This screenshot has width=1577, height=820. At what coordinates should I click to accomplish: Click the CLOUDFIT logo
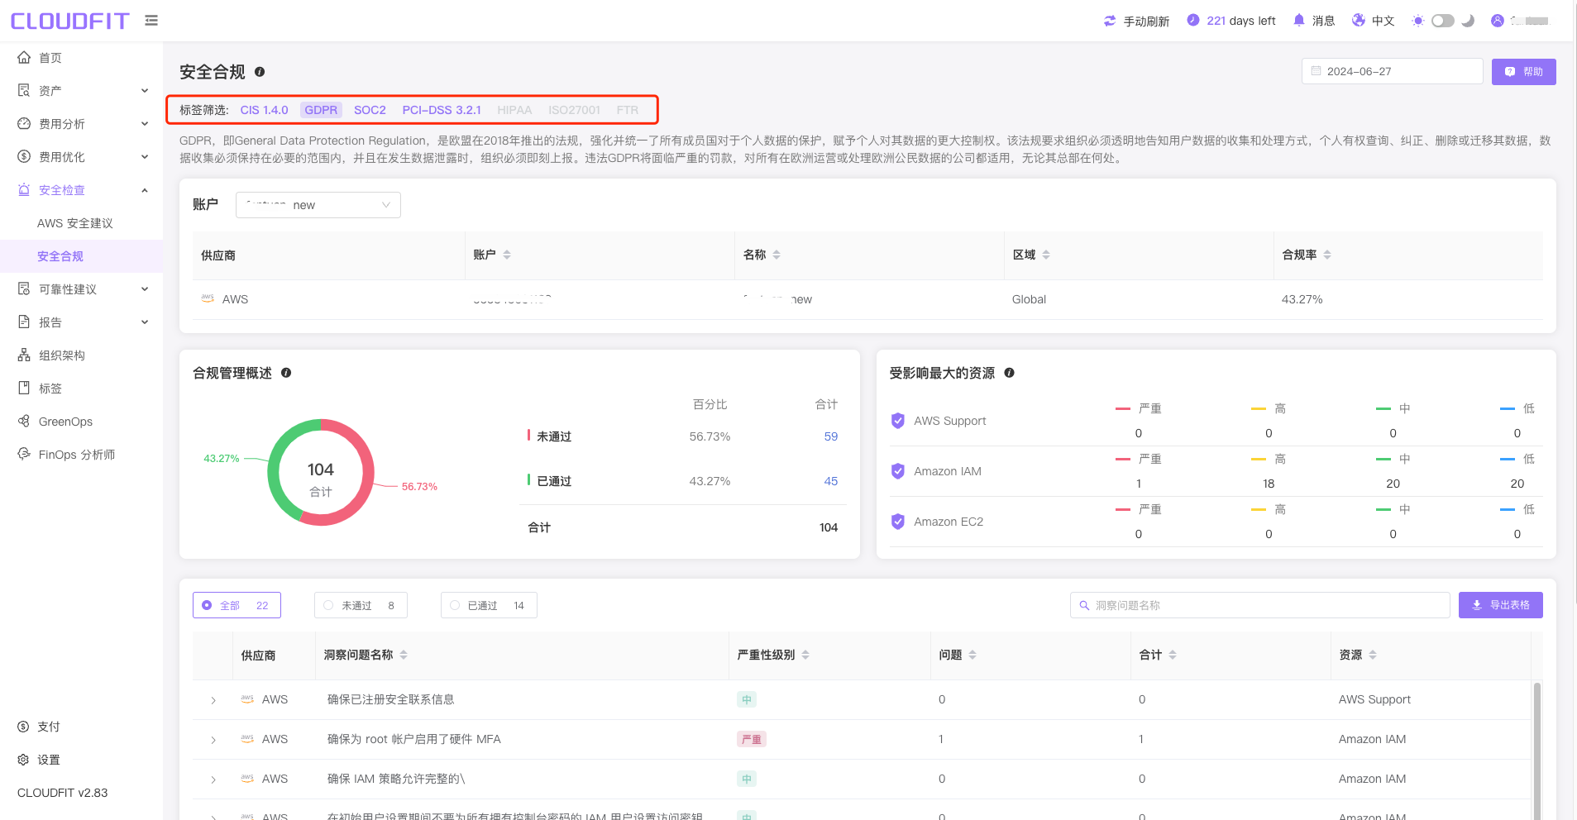coord(69,21)
